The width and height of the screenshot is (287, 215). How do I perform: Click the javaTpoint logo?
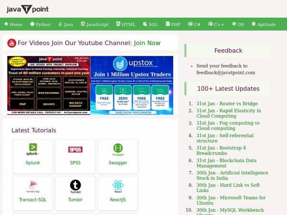(27, 9)
